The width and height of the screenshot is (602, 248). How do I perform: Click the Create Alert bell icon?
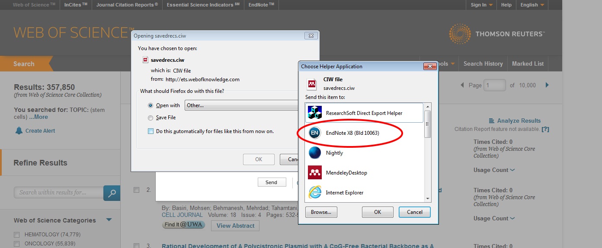[x=19, y=130]
